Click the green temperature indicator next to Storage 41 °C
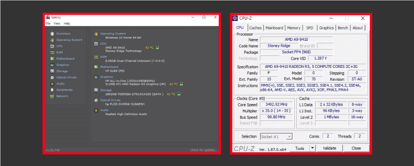 point(179,94)
